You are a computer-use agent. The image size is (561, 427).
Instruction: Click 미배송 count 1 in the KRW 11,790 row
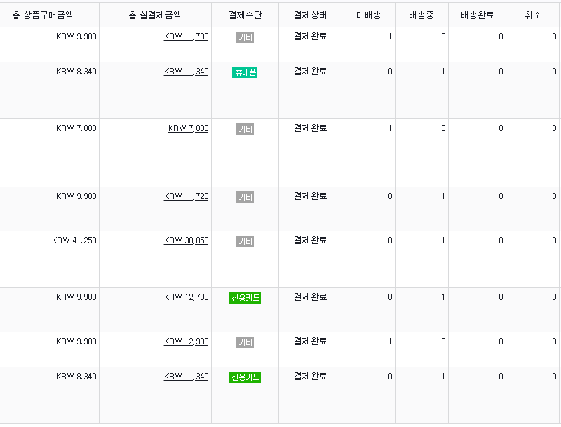390,36
